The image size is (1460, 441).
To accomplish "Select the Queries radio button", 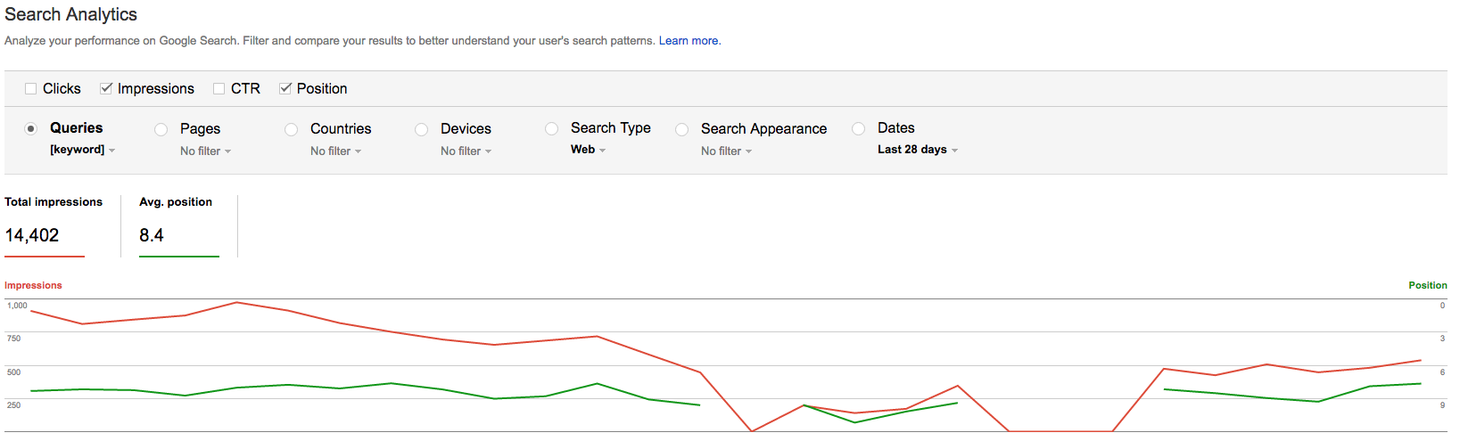I will 31,128.
